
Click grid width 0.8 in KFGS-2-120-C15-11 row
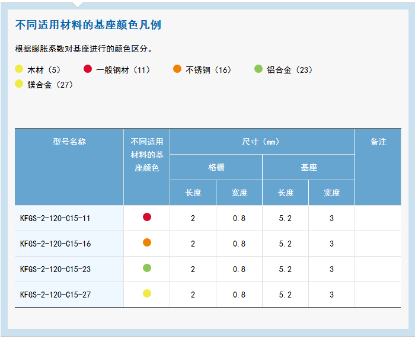(239, 218)
